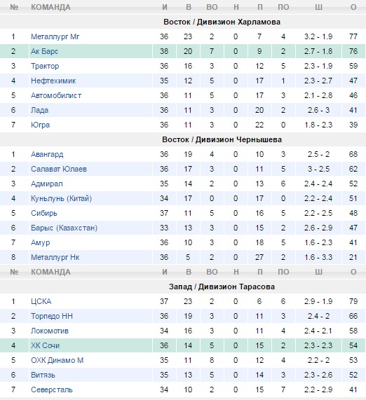Image resolution: width=366 pixels, height=400 pixels.
Task: Click highlighted ХК Сочи team link
Action: pos(45,345)
